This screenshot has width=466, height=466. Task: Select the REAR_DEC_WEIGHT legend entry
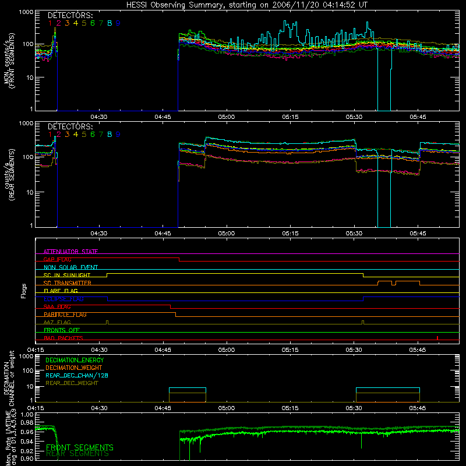click(72, 383)
